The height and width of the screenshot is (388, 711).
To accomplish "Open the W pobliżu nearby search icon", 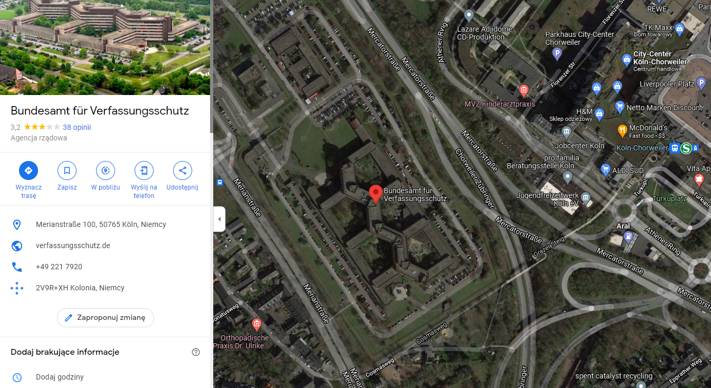I will pos(106,171).
